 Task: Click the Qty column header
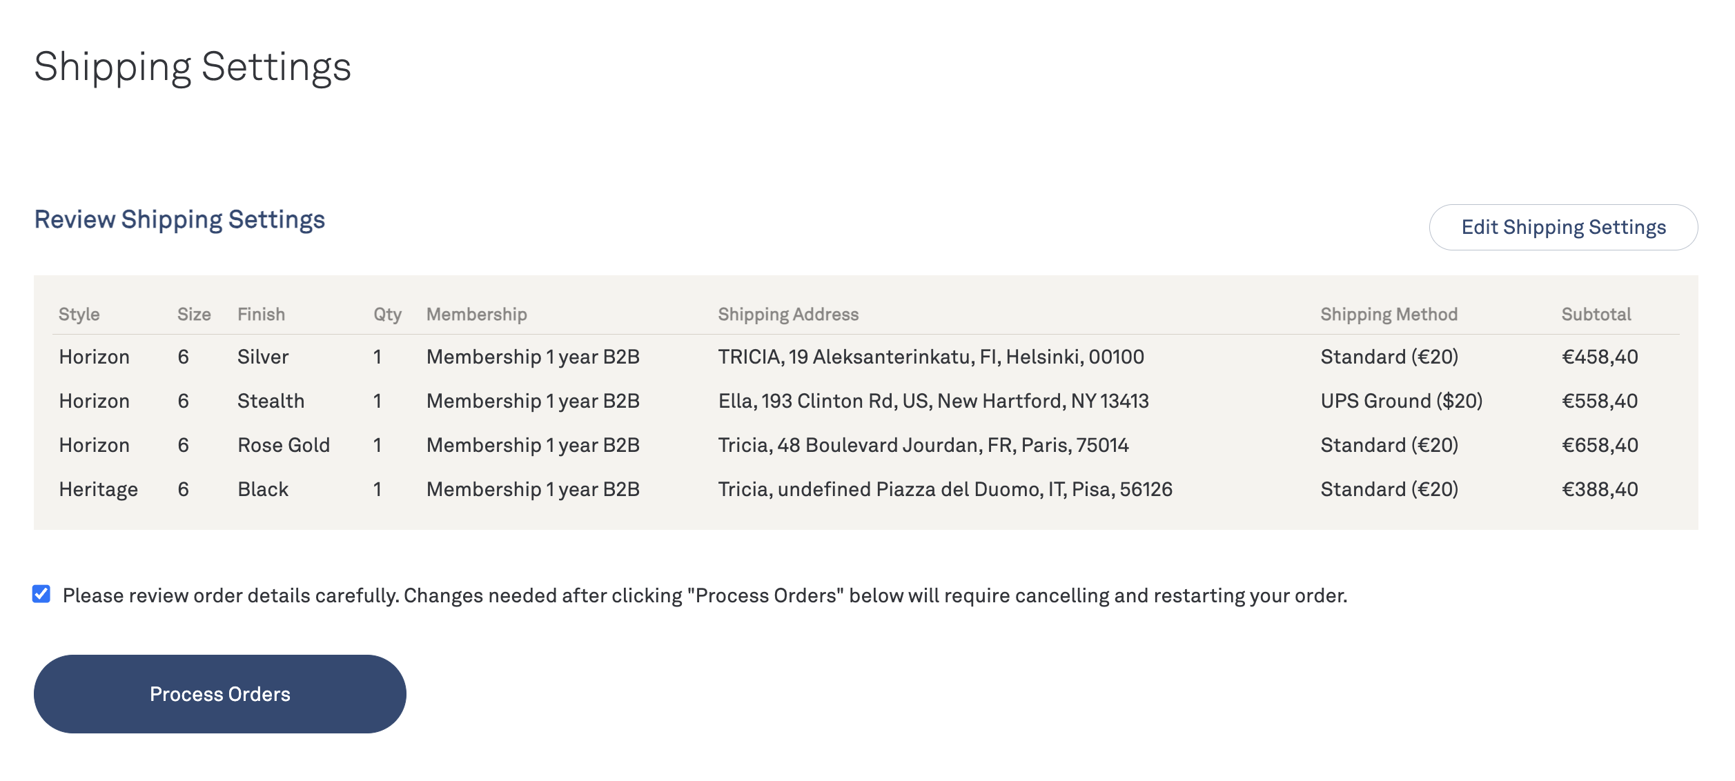[x=387, y=314]
